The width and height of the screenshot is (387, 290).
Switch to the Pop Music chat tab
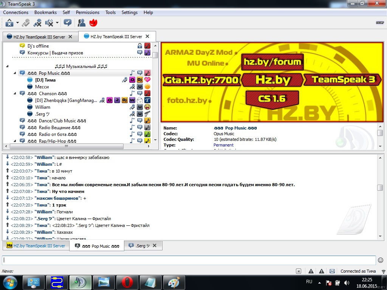coord(97,246)
